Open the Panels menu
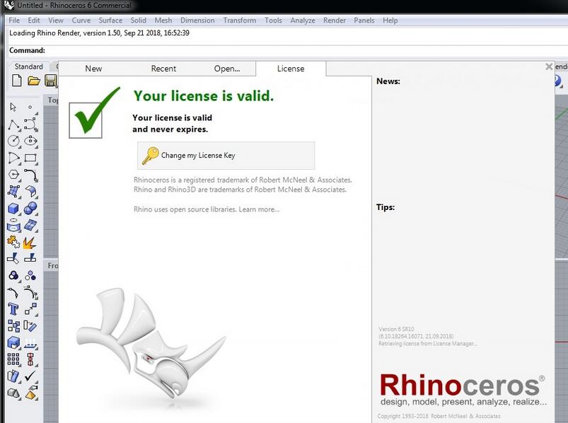The width and height of the screenshot is (568, 423). 364,21
